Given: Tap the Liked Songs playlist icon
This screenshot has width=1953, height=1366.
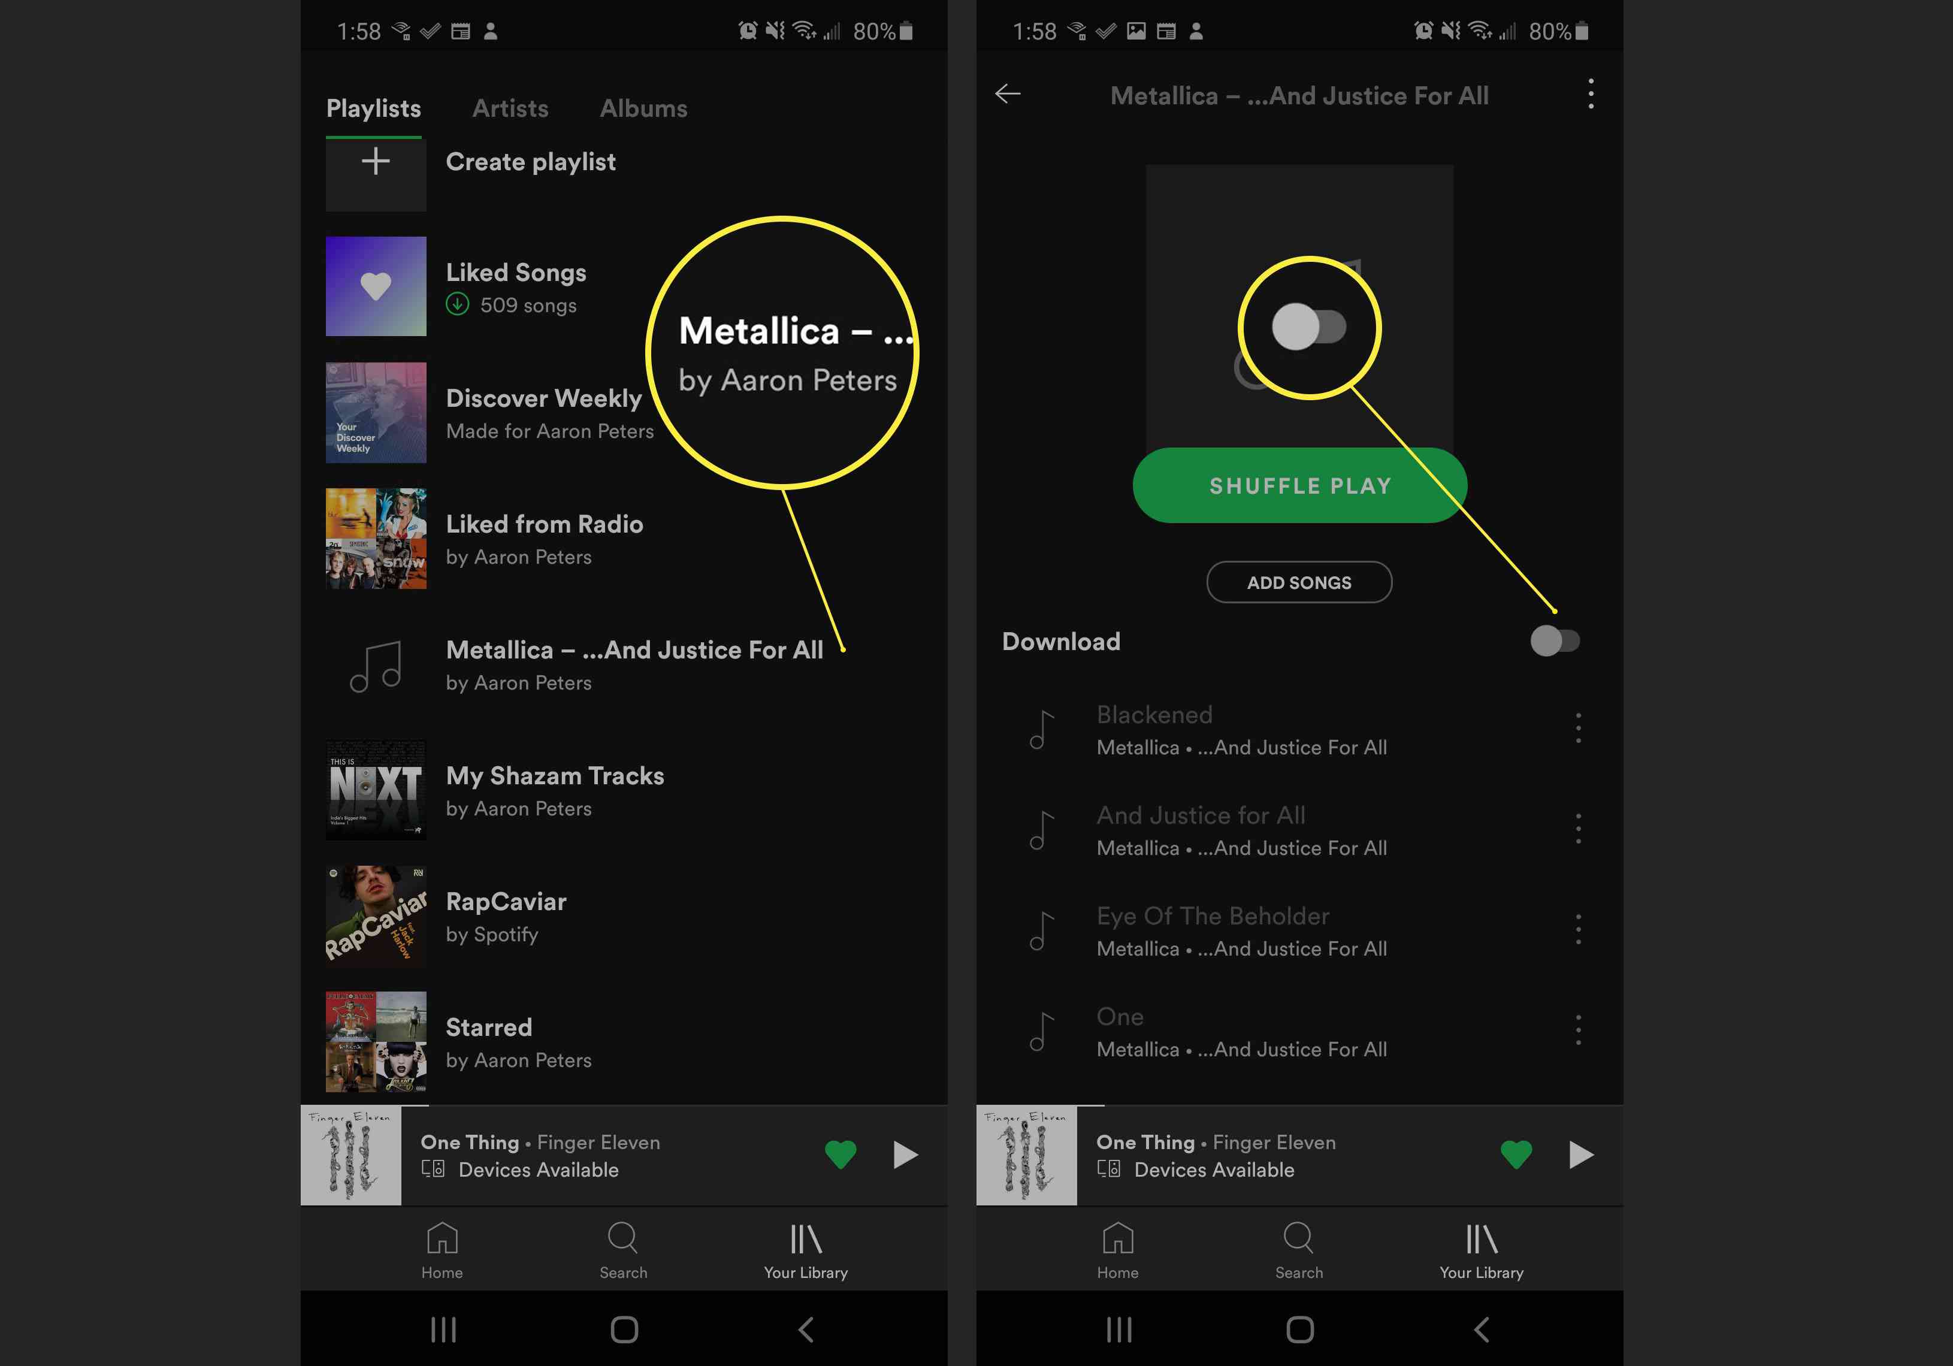Looking at the screenshot, I should tap(376, 286).
